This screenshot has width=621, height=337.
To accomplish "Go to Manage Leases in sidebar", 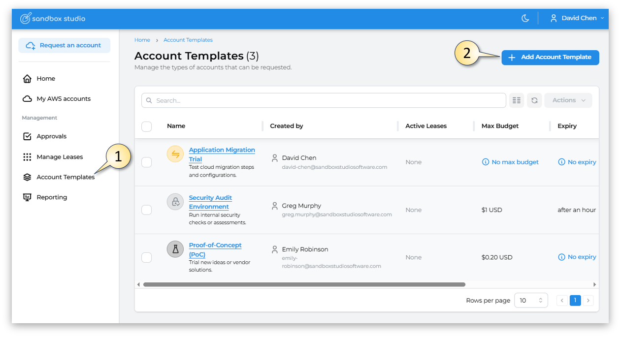I will pos(60,157).
